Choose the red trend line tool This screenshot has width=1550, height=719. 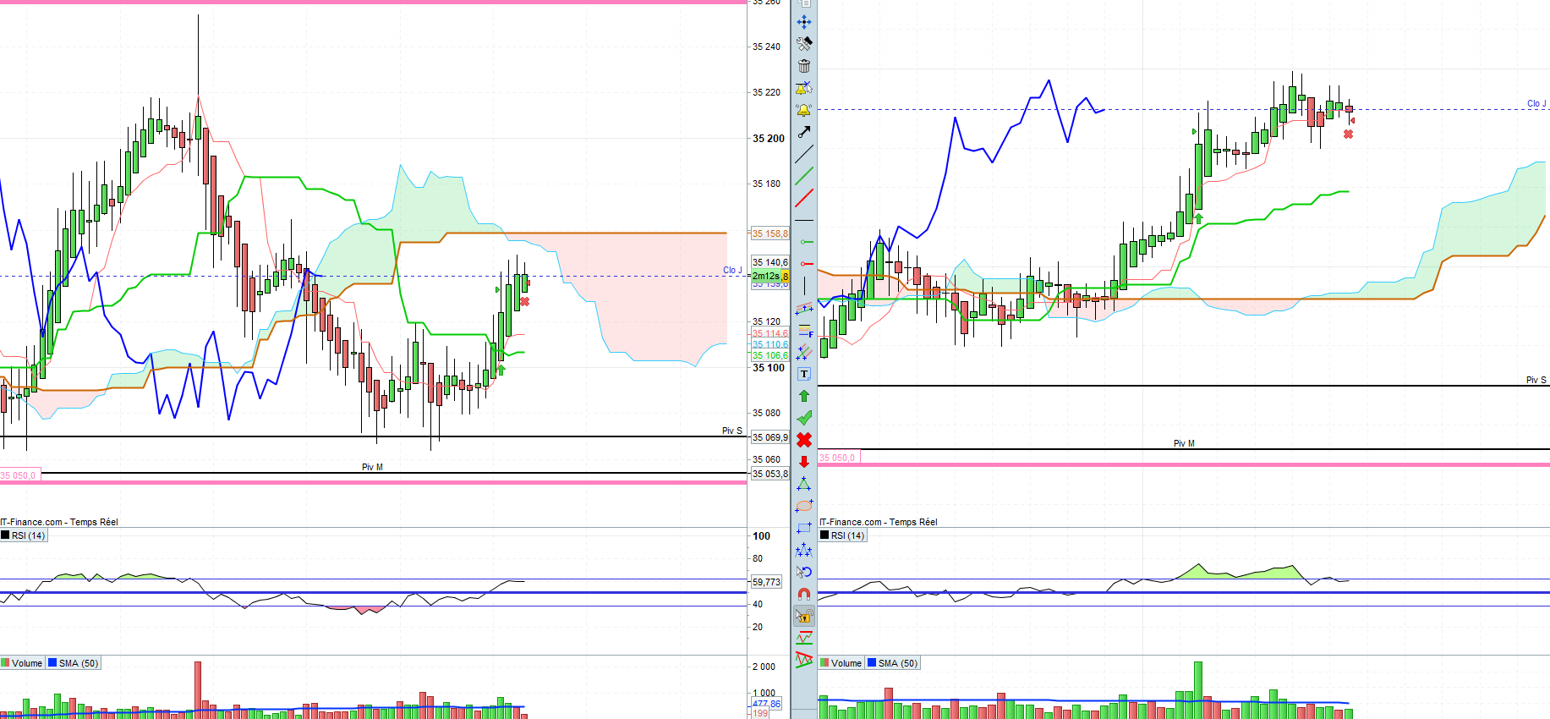804,198
